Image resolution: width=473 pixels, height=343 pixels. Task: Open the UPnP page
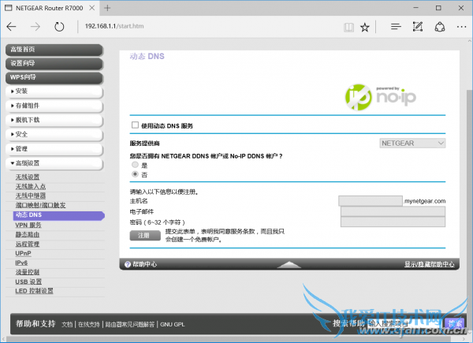click(23, 253)
